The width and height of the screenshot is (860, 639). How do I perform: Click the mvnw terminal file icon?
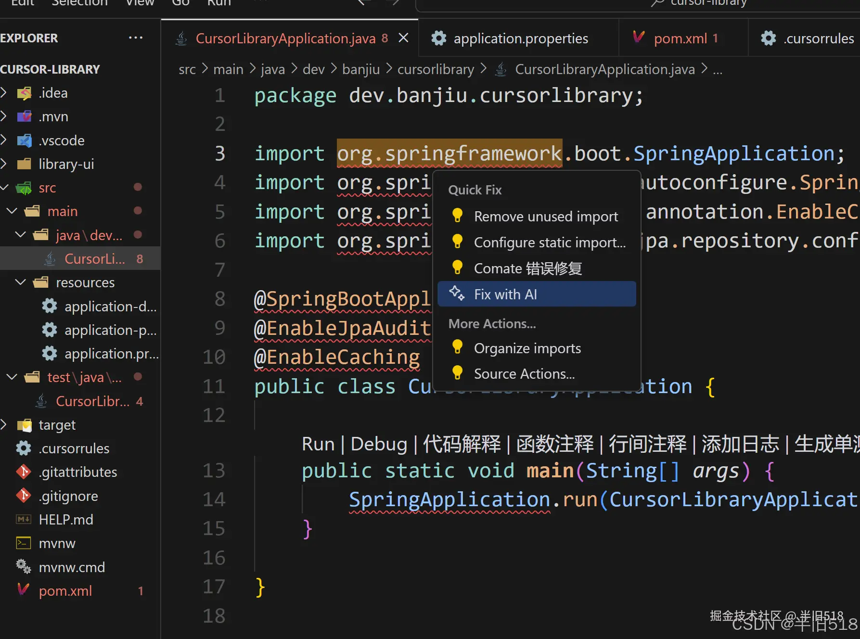[24, 543]
